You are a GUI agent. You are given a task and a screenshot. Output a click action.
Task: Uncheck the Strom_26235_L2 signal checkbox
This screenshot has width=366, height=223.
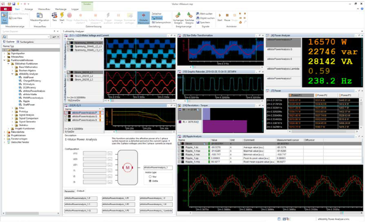69,76
